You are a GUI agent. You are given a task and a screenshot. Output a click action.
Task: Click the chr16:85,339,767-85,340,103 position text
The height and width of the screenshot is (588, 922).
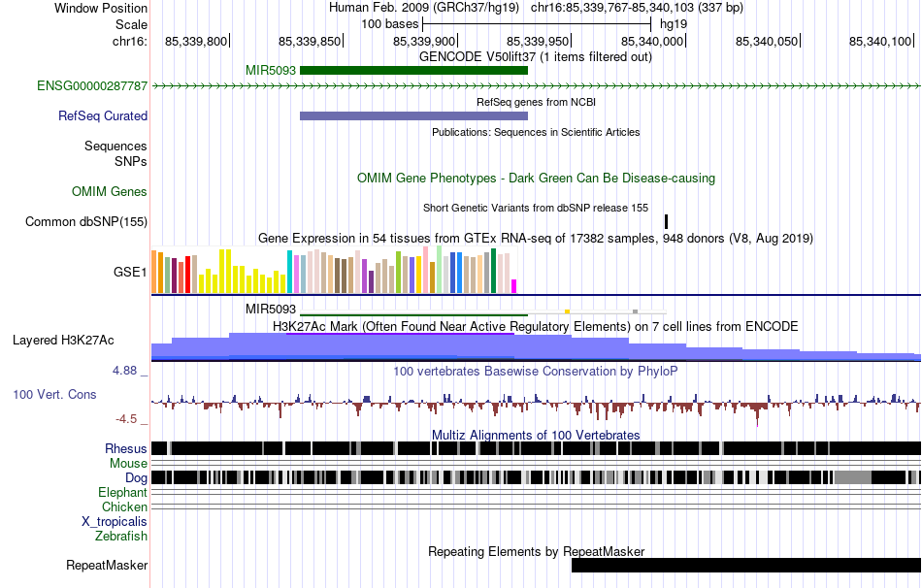tap(638, 8)
